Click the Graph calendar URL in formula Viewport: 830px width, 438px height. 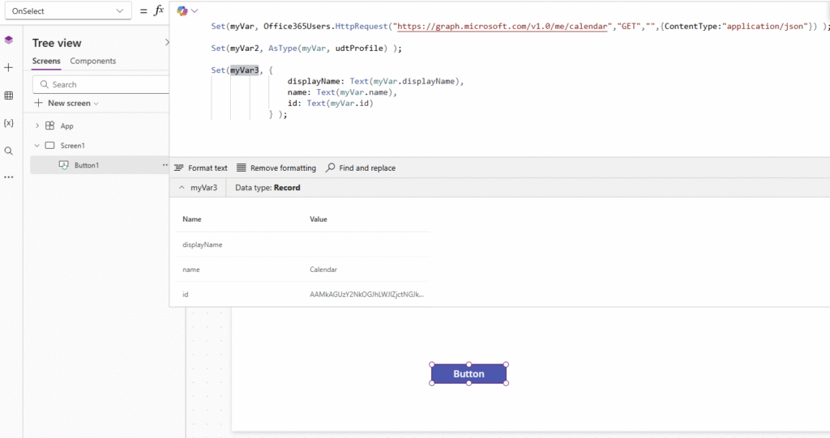coord(503,26)
